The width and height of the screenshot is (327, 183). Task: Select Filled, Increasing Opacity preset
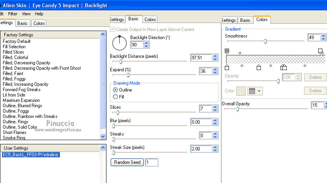pos(25,84)
